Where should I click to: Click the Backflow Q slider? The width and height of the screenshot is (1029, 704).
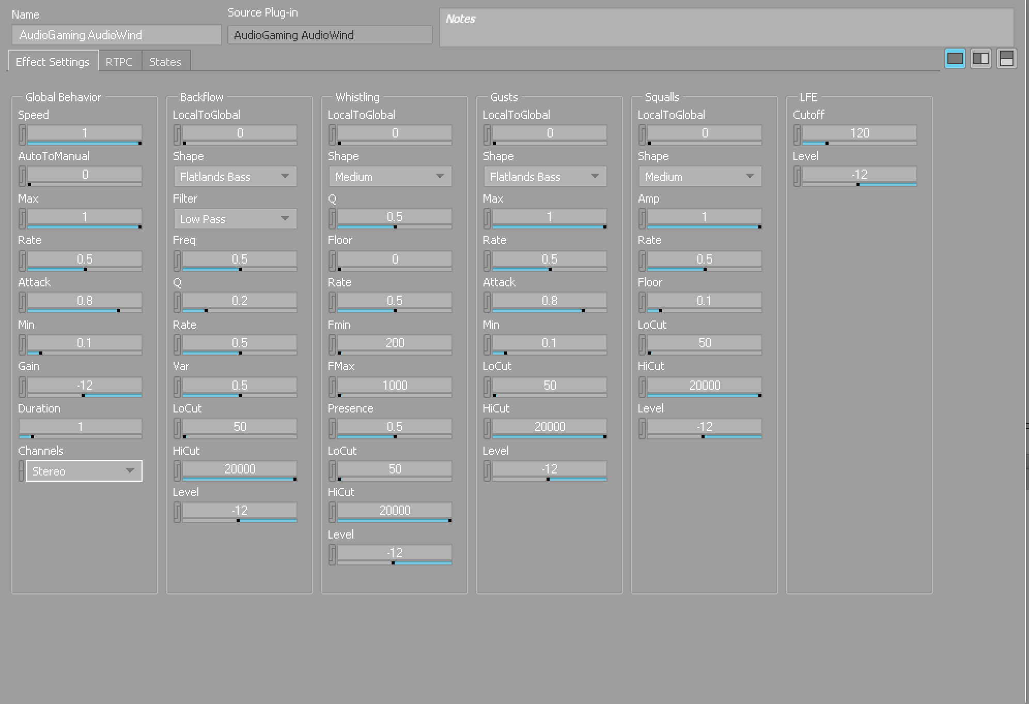point(240,302)
